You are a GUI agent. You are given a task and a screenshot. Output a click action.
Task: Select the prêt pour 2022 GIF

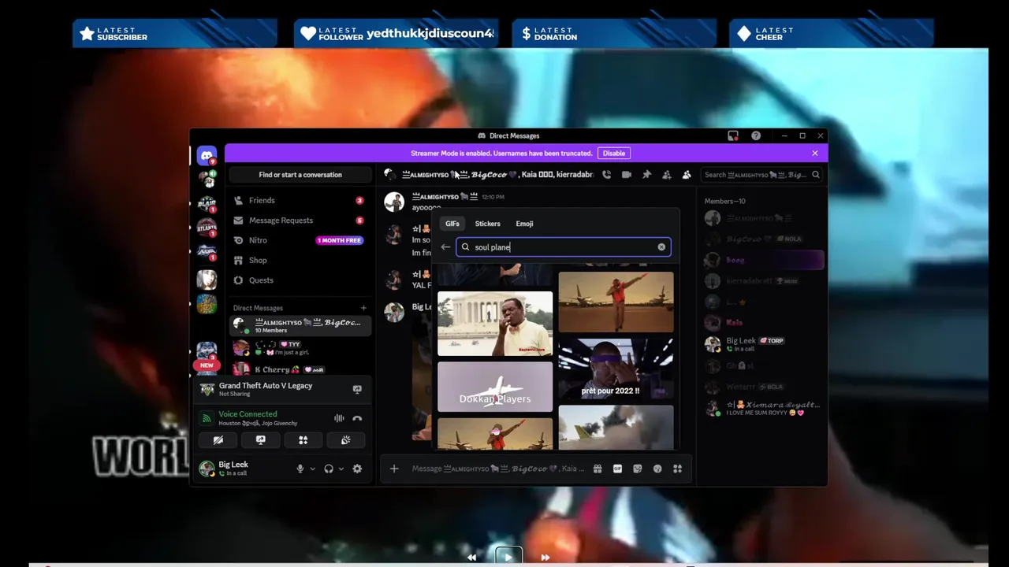616,369
